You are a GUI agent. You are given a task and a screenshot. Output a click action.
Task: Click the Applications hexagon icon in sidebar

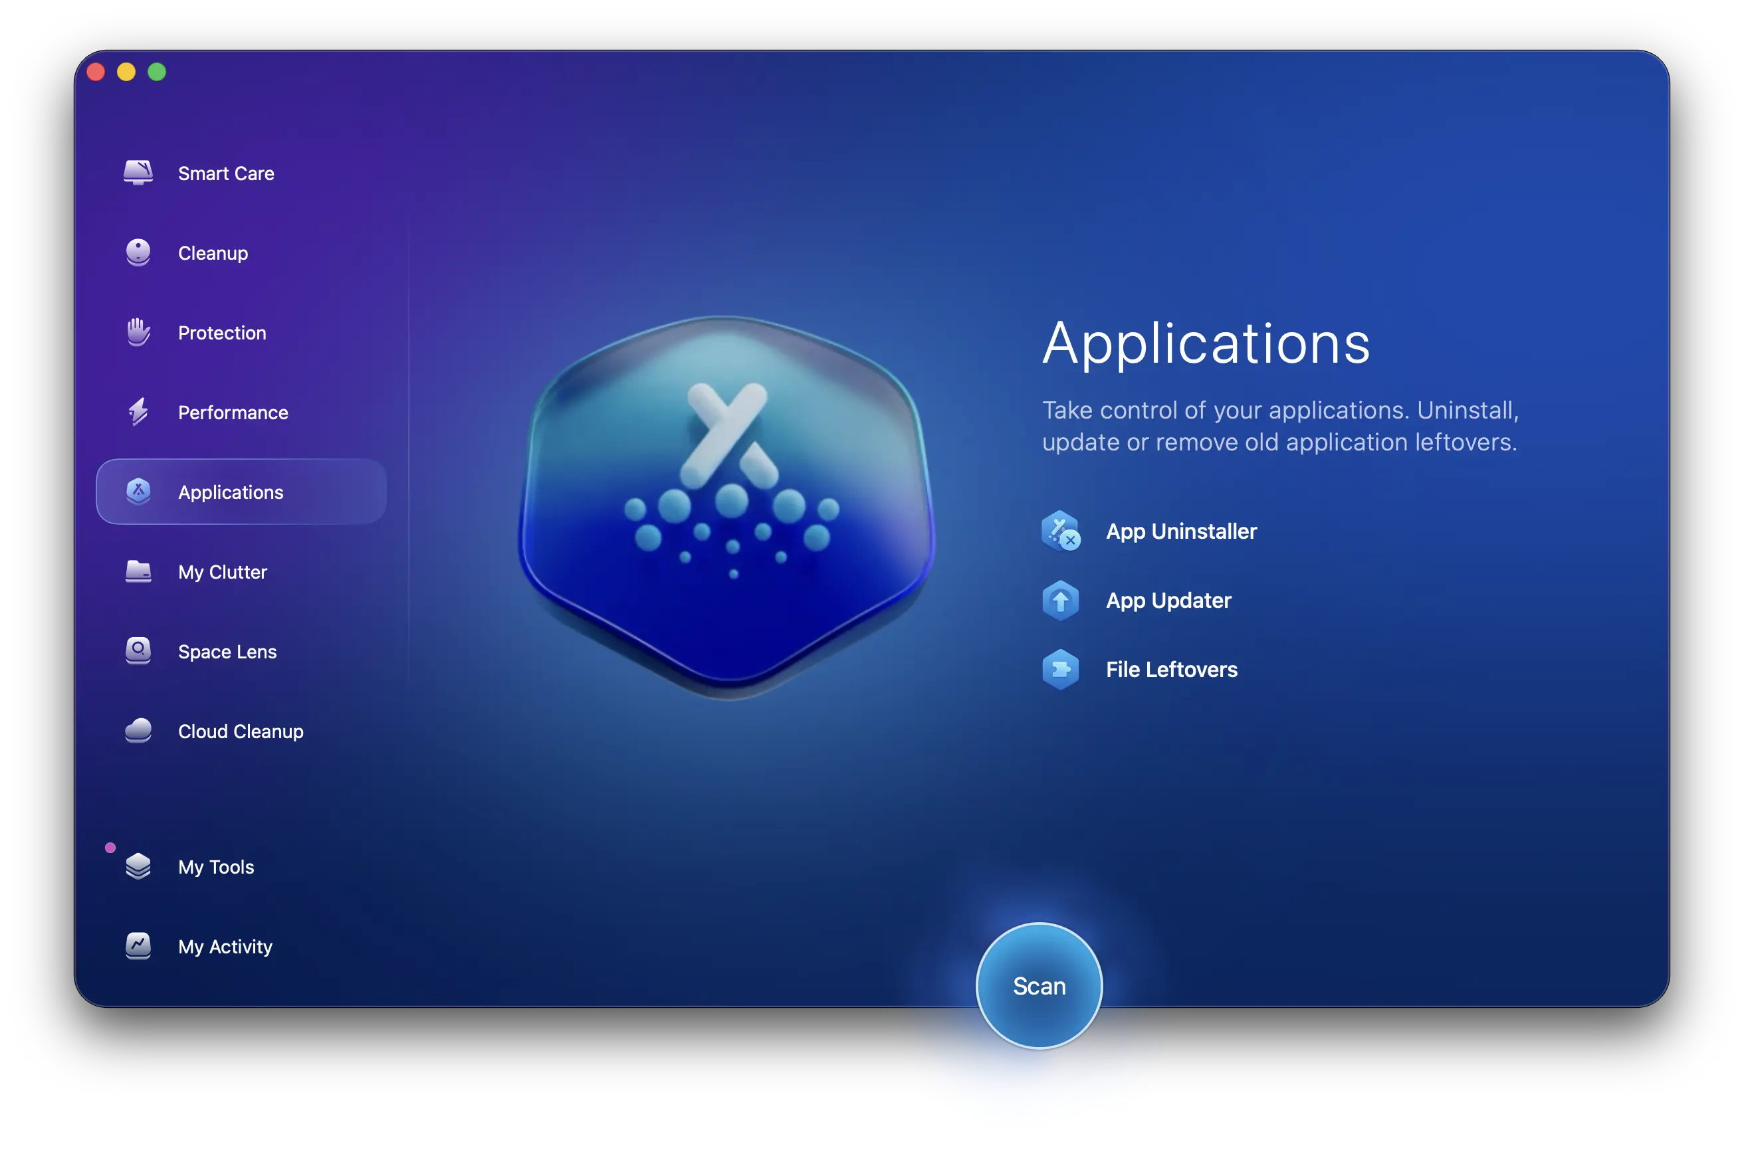pyautogui.click(x=138, y=491)
